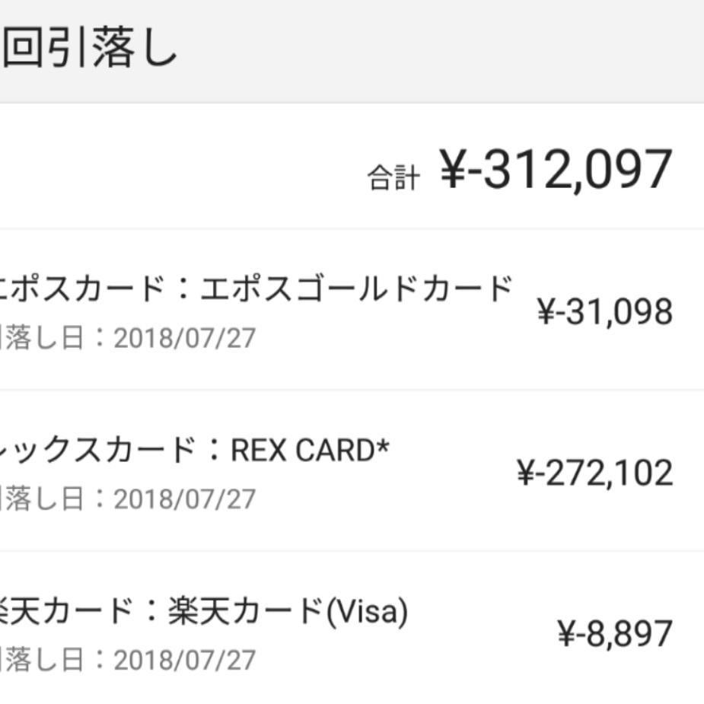
Task: Tap 落し日 label in the REX CARD row
Action: point(42,499)
